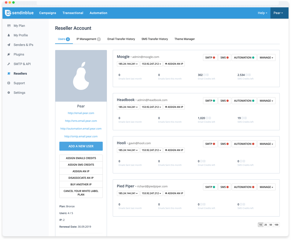Click the ADD A NEW USER button

tap(81, 146)
